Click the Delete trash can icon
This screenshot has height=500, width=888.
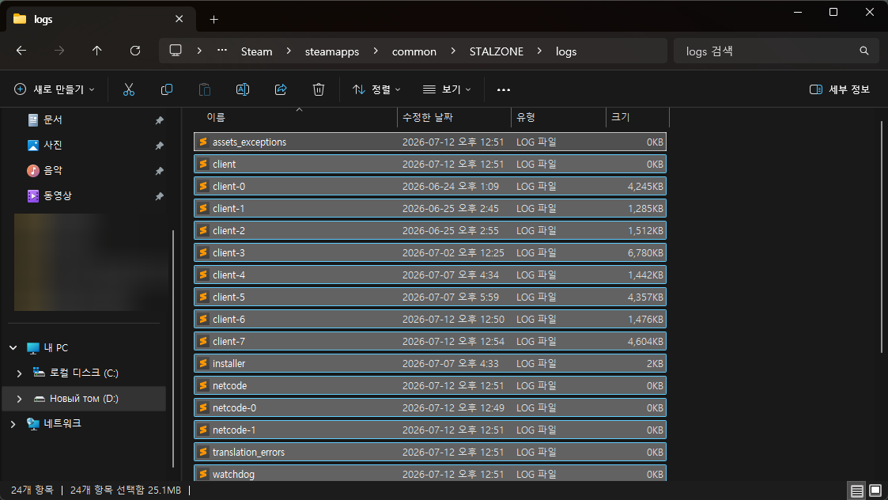tap(319, 89)
